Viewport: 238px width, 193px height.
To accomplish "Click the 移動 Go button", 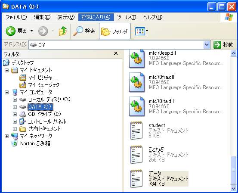I will point(223,45).
